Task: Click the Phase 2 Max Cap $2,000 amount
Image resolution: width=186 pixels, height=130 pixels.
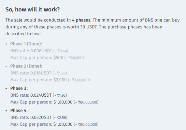Action: pyautogui.click(x=60, y=80)
